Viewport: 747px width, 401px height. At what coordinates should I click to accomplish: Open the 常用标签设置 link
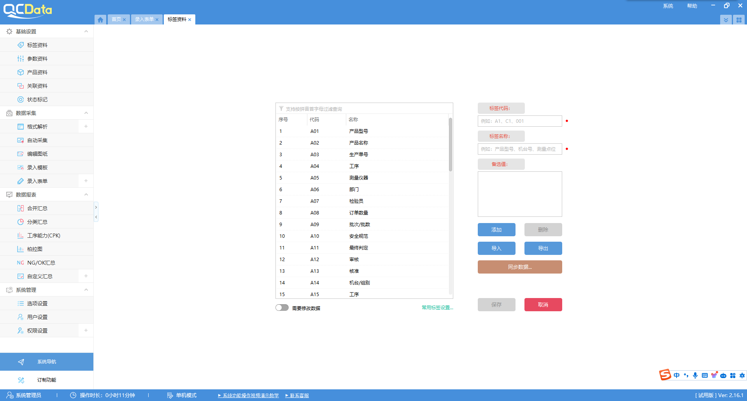[x=437, y=308]
